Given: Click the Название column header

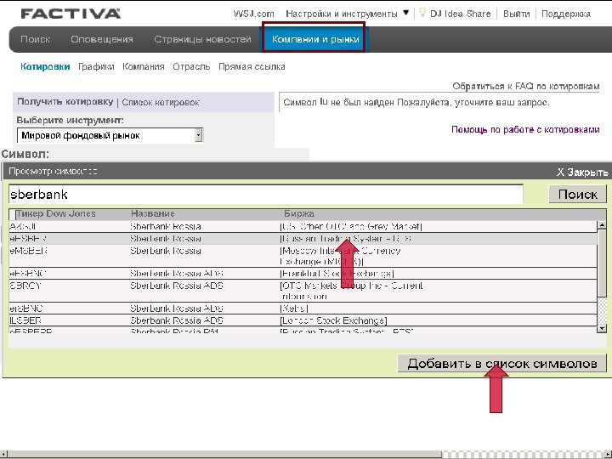Looking at the screenshot, I should 153,214.
